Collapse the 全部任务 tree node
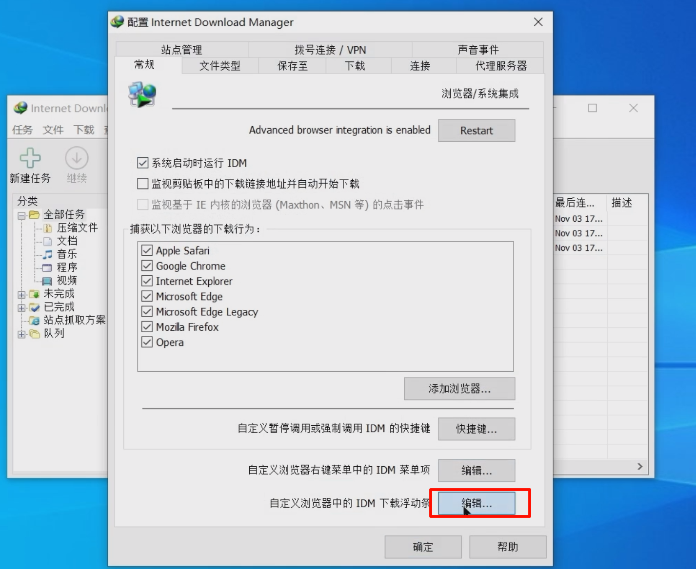This screenshot has height=569, width=696. 21,215
